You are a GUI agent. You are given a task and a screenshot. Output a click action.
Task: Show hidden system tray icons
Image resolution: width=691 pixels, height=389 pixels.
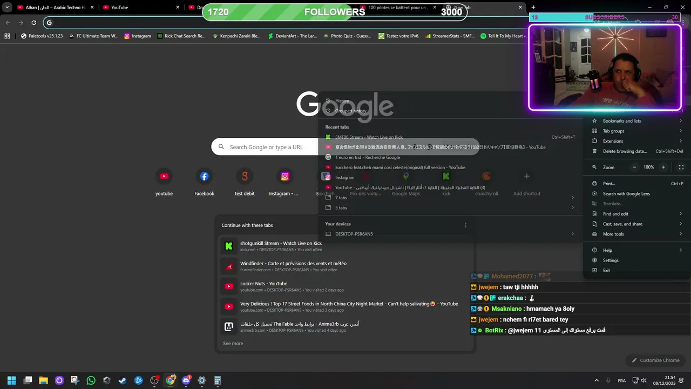coord(597,380)
